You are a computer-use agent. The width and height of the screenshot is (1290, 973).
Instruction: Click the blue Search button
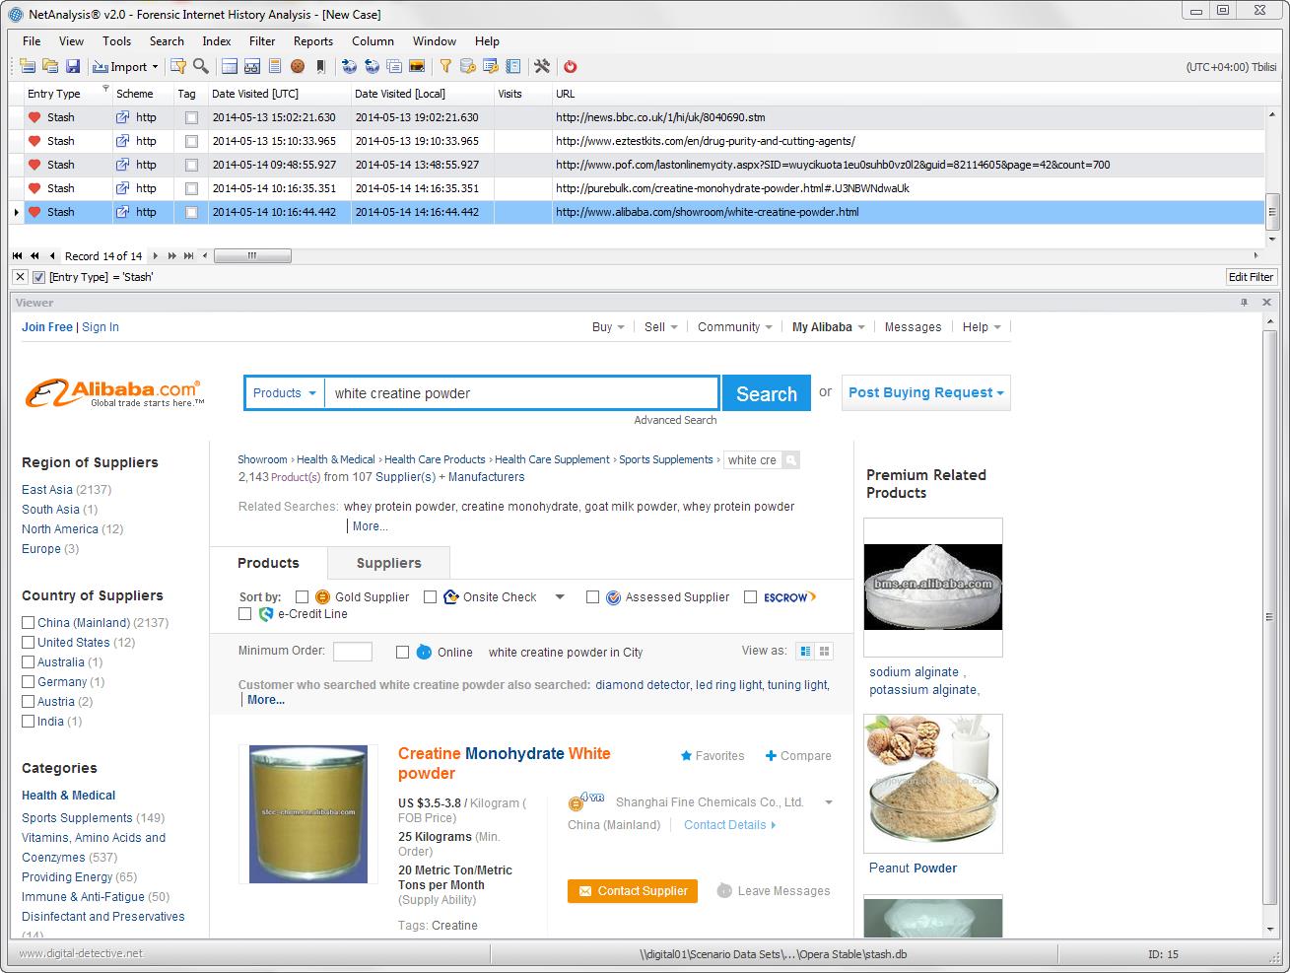767,393
